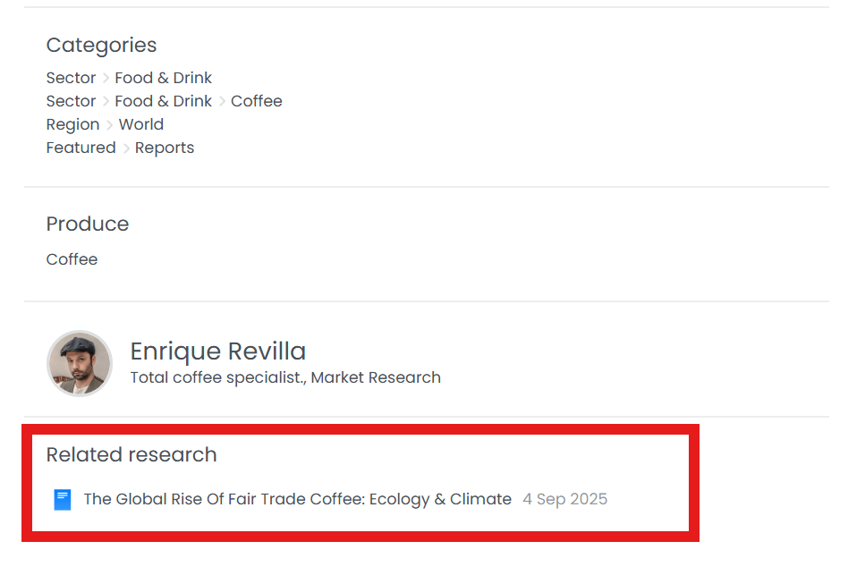865x567 pixels.
Task: Click chevron before "Coffee" in the Sector breadcrumb
Action: [x=222, y=101]
